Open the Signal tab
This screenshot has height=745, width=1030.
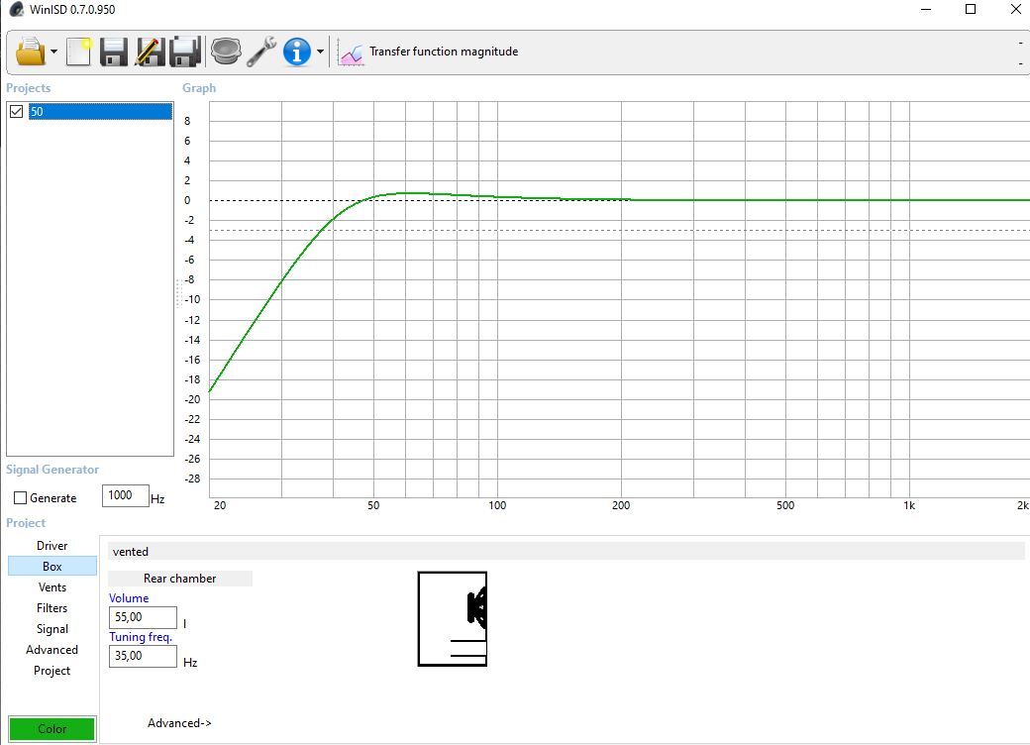(51, 629)
